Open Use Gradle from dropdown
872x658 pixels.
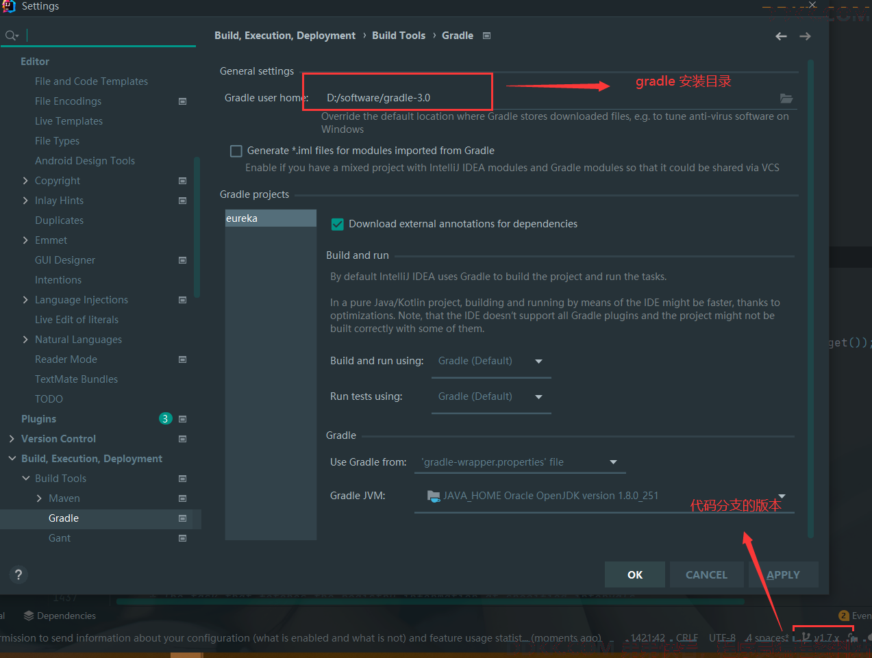pyautogui.click(x=520, y=462)
